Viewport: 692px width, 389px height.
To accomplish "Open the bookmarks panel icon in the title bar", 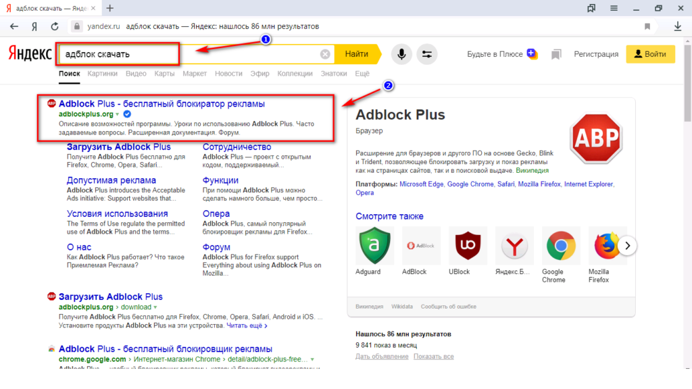I will coord(591,8).
